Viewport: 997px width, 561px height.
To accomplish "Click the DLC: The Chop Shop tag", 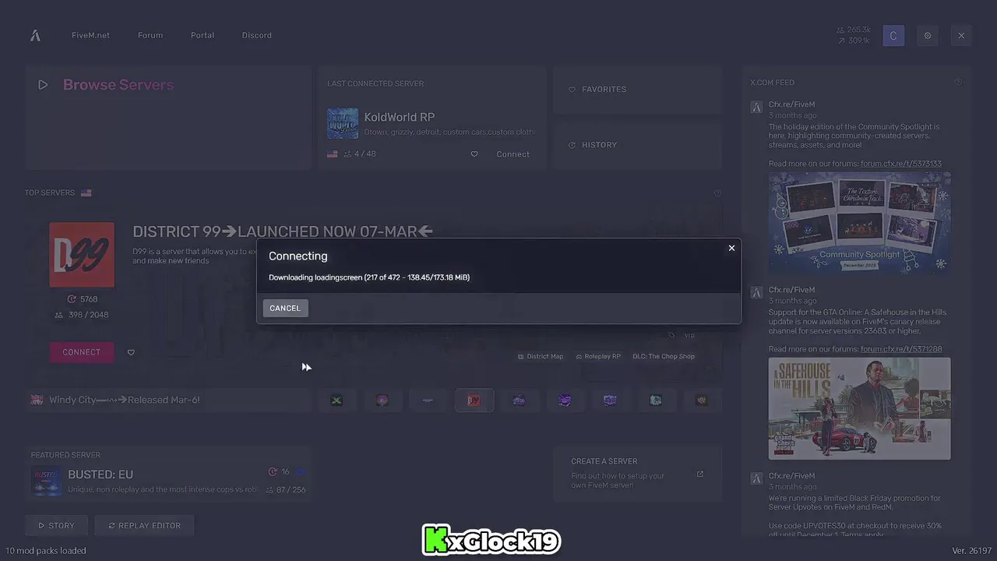I will pos(664,357).
